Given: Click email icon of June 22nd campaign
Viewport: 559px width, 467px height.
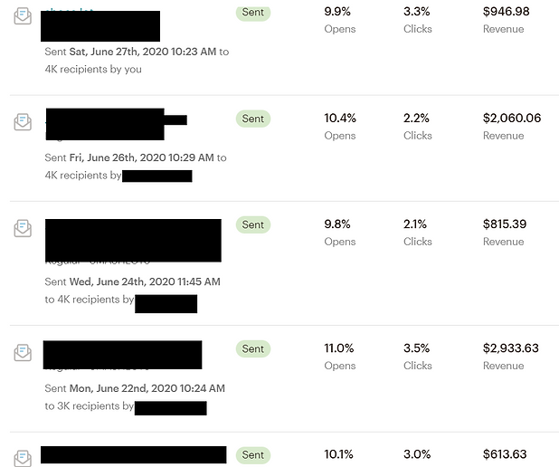Looking at the screenshot, I should (23, 352).
